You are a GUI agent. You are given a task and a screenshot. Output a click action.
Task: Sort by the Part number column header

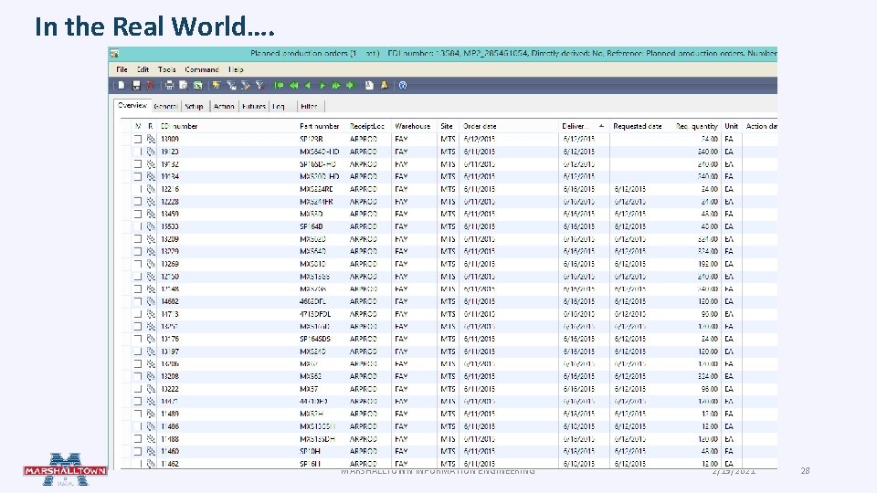tap(320, 126)
